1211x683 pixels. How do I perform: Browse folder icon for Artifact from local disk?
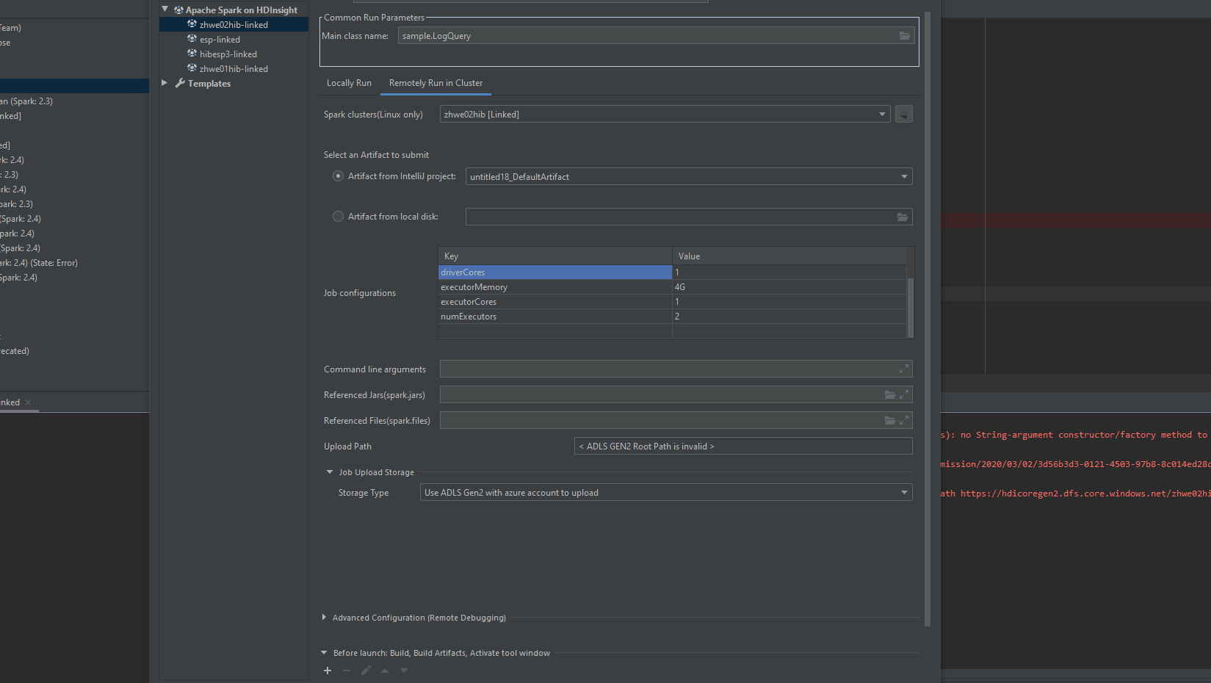pyautogui.click(x=904, y=217)
